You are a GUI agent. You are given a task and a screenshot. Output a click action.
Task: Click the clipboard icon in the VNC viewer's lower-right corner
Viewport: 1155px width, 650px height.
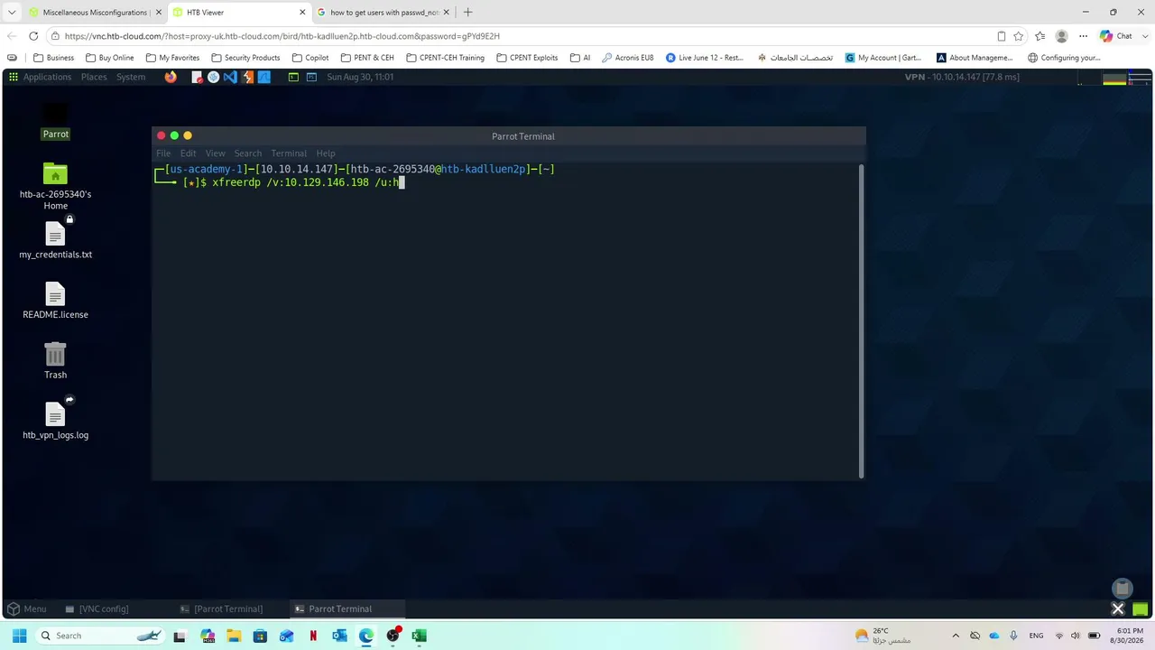pyautogui.click(x=1122, y=589)
